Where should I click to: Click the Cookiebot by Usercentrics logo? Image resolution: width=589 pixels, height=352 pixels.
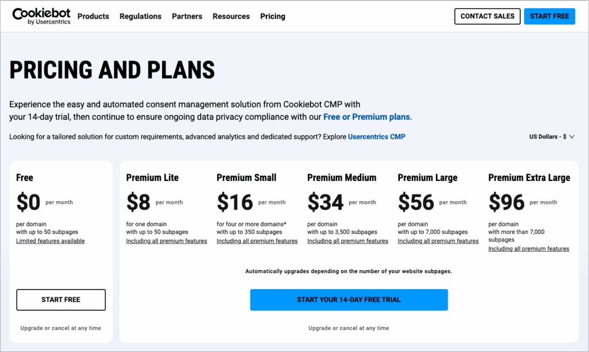(41, 16)
